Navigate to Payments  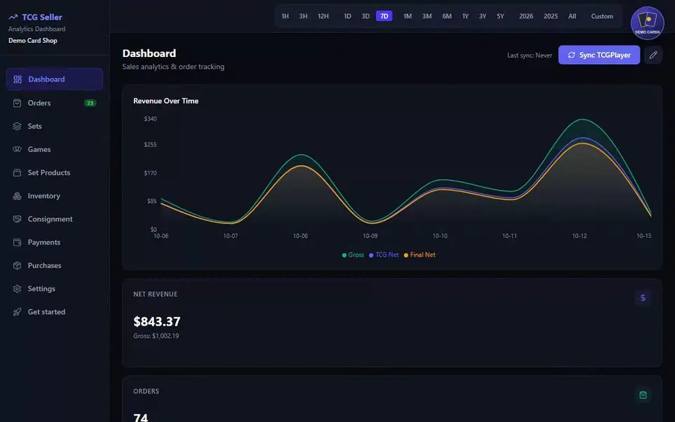click(x=54, y=243)
